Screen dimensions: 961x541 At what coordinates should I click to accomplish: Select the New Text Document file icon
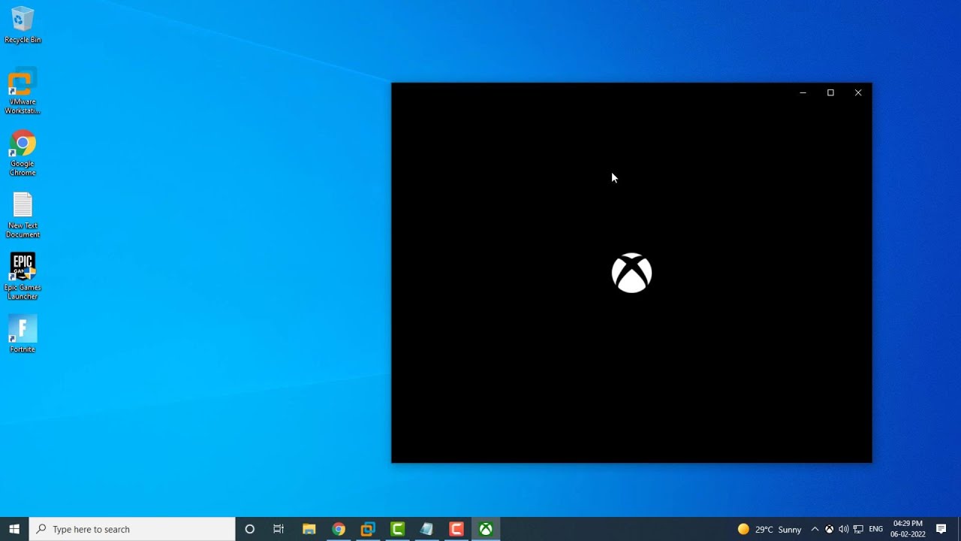[23, 216]
